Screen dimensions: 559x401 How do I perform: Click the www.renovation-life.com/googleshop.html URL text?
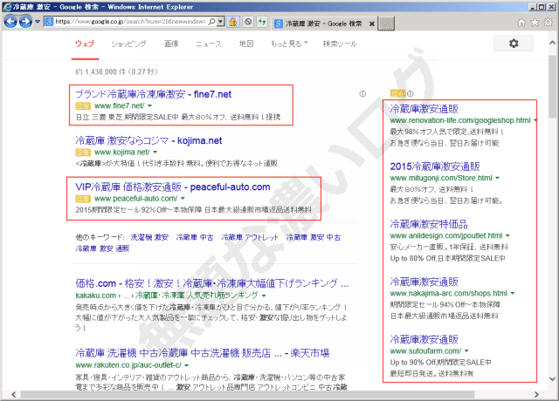pos(460,120)
